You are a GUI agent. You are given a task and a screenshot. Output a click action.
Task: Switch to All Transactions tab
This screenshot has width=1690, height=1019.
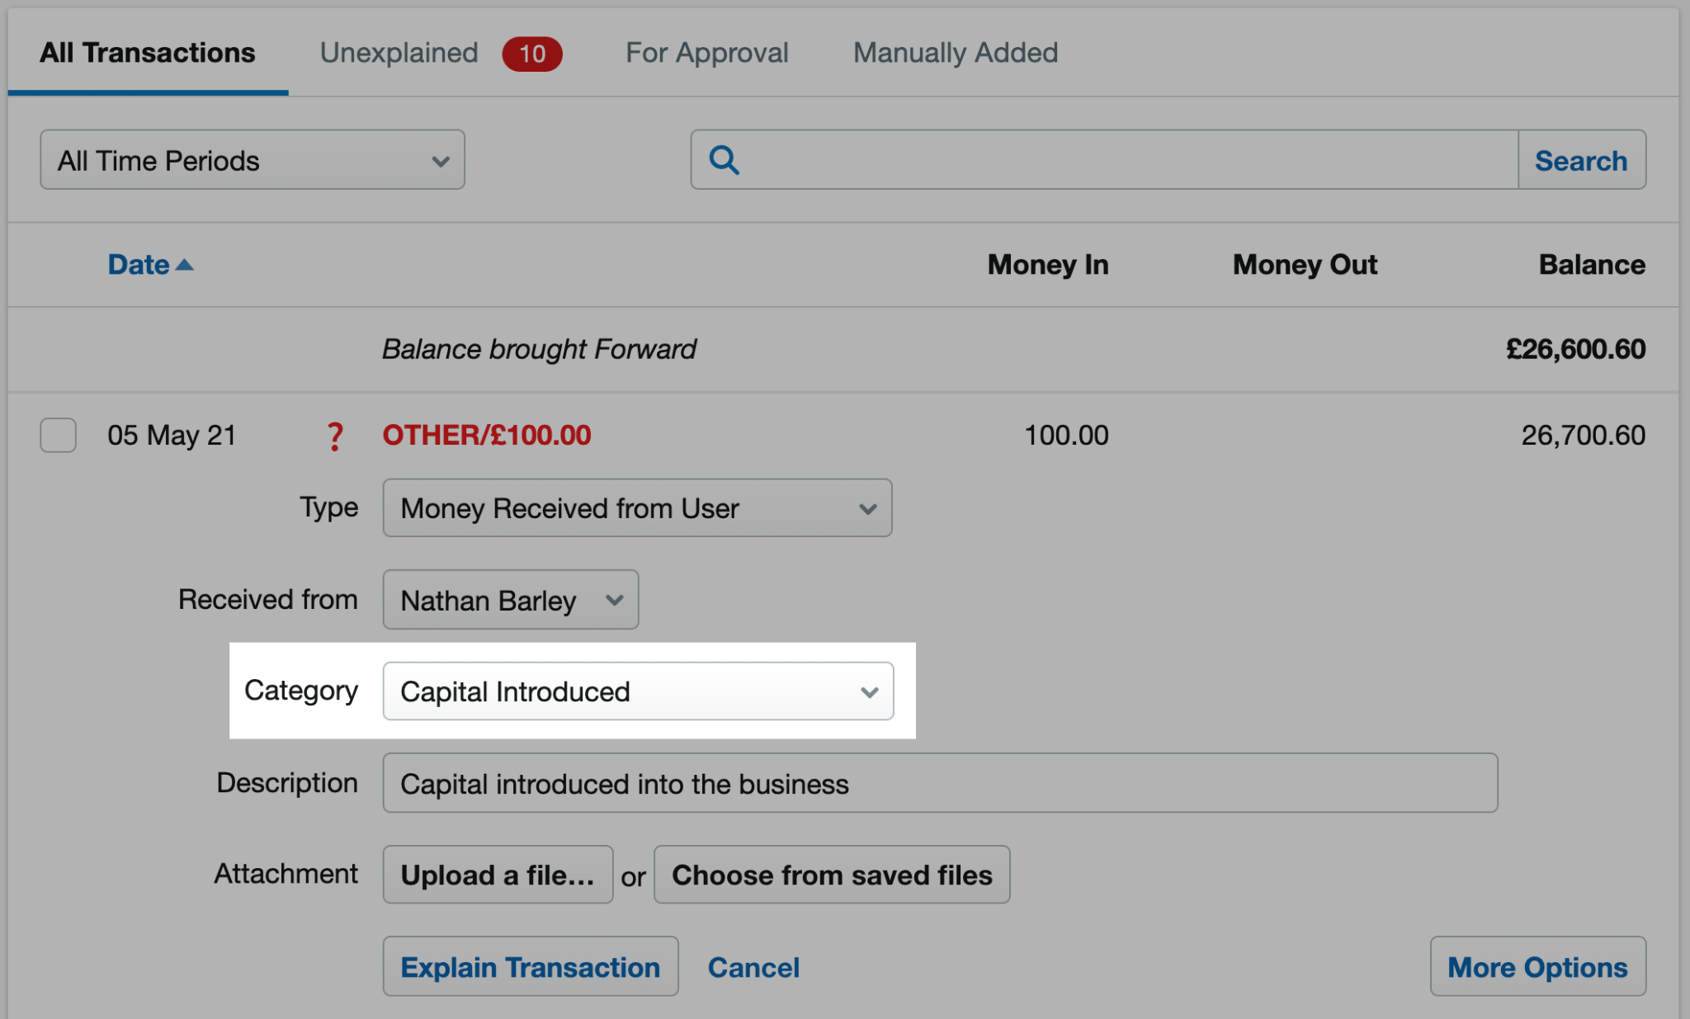click(148, 53)
